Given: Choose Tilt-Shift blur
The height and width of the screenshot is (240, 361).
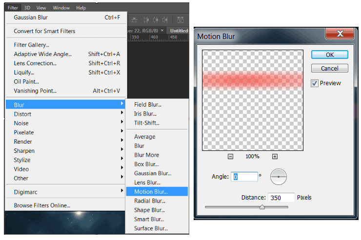Looking at the screenshot, I should click(x=157, y=123).
